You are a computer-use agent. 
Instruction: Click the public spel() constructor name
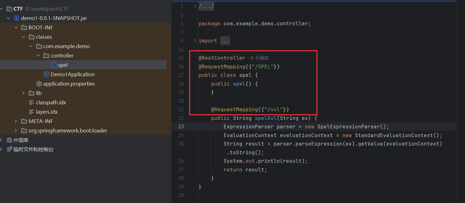[239, 84]
